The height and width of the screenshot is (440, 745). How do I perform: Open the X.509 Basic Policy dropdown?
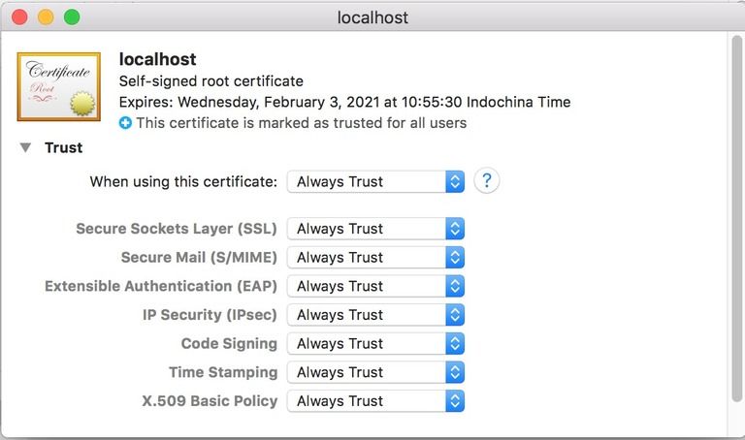[375, 401]
